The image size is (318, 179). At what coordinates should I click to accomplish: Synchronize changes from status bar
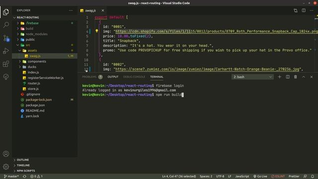[x=24, y=177]
